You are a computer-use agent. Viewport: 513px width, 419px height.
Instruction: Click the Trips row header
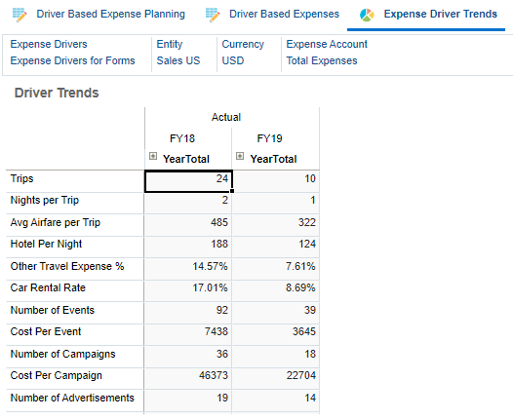pyautogui.click(x=75, y=180)
